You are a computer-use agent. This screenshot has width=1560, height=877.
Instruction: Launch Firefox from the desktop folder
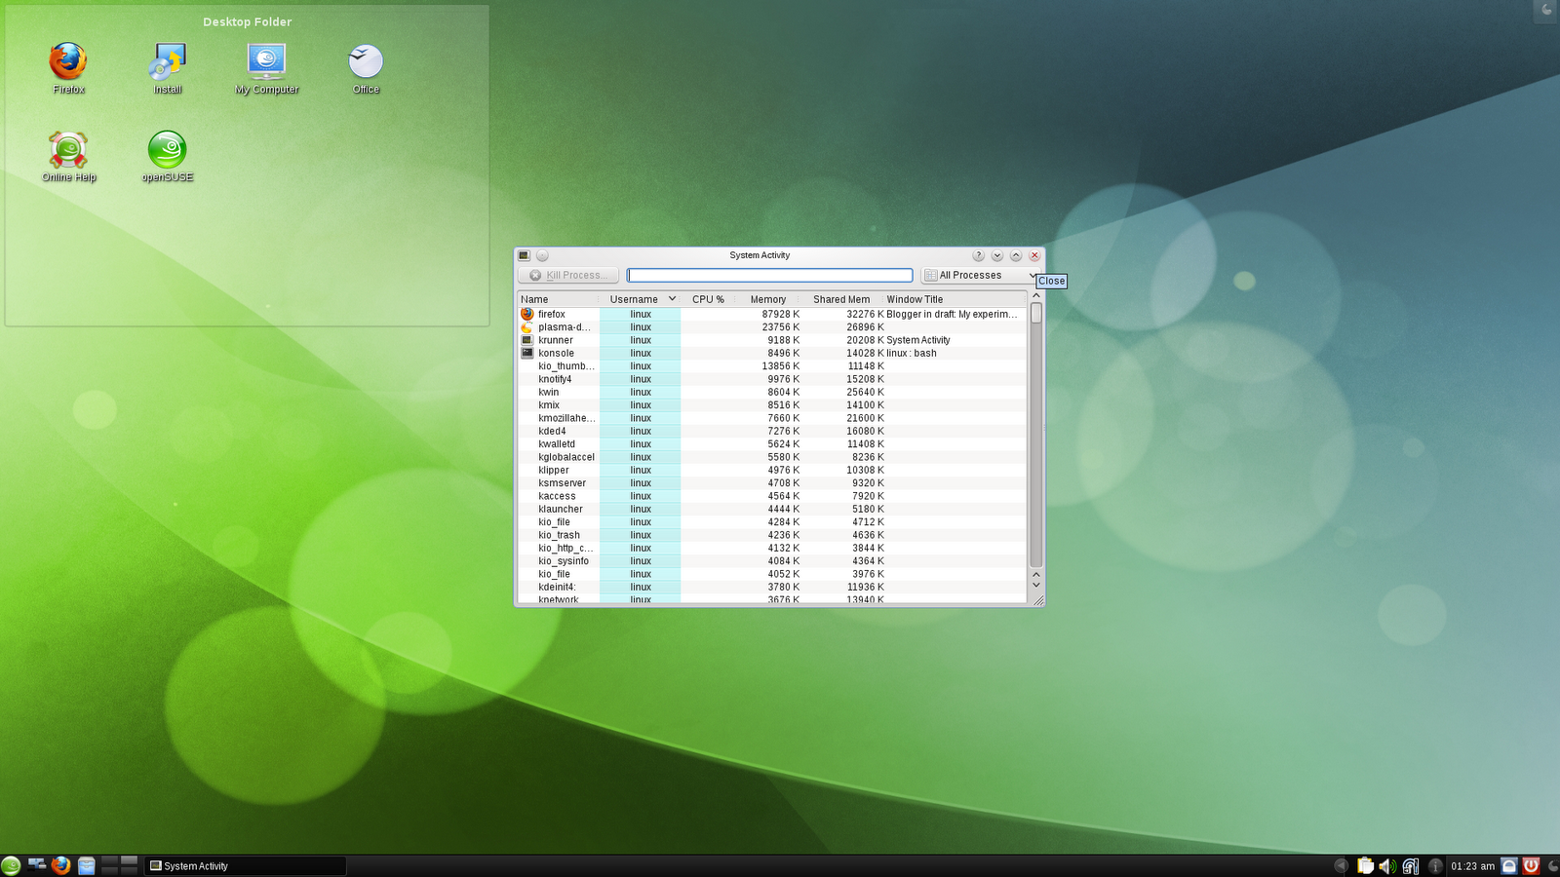pos(67,58)
